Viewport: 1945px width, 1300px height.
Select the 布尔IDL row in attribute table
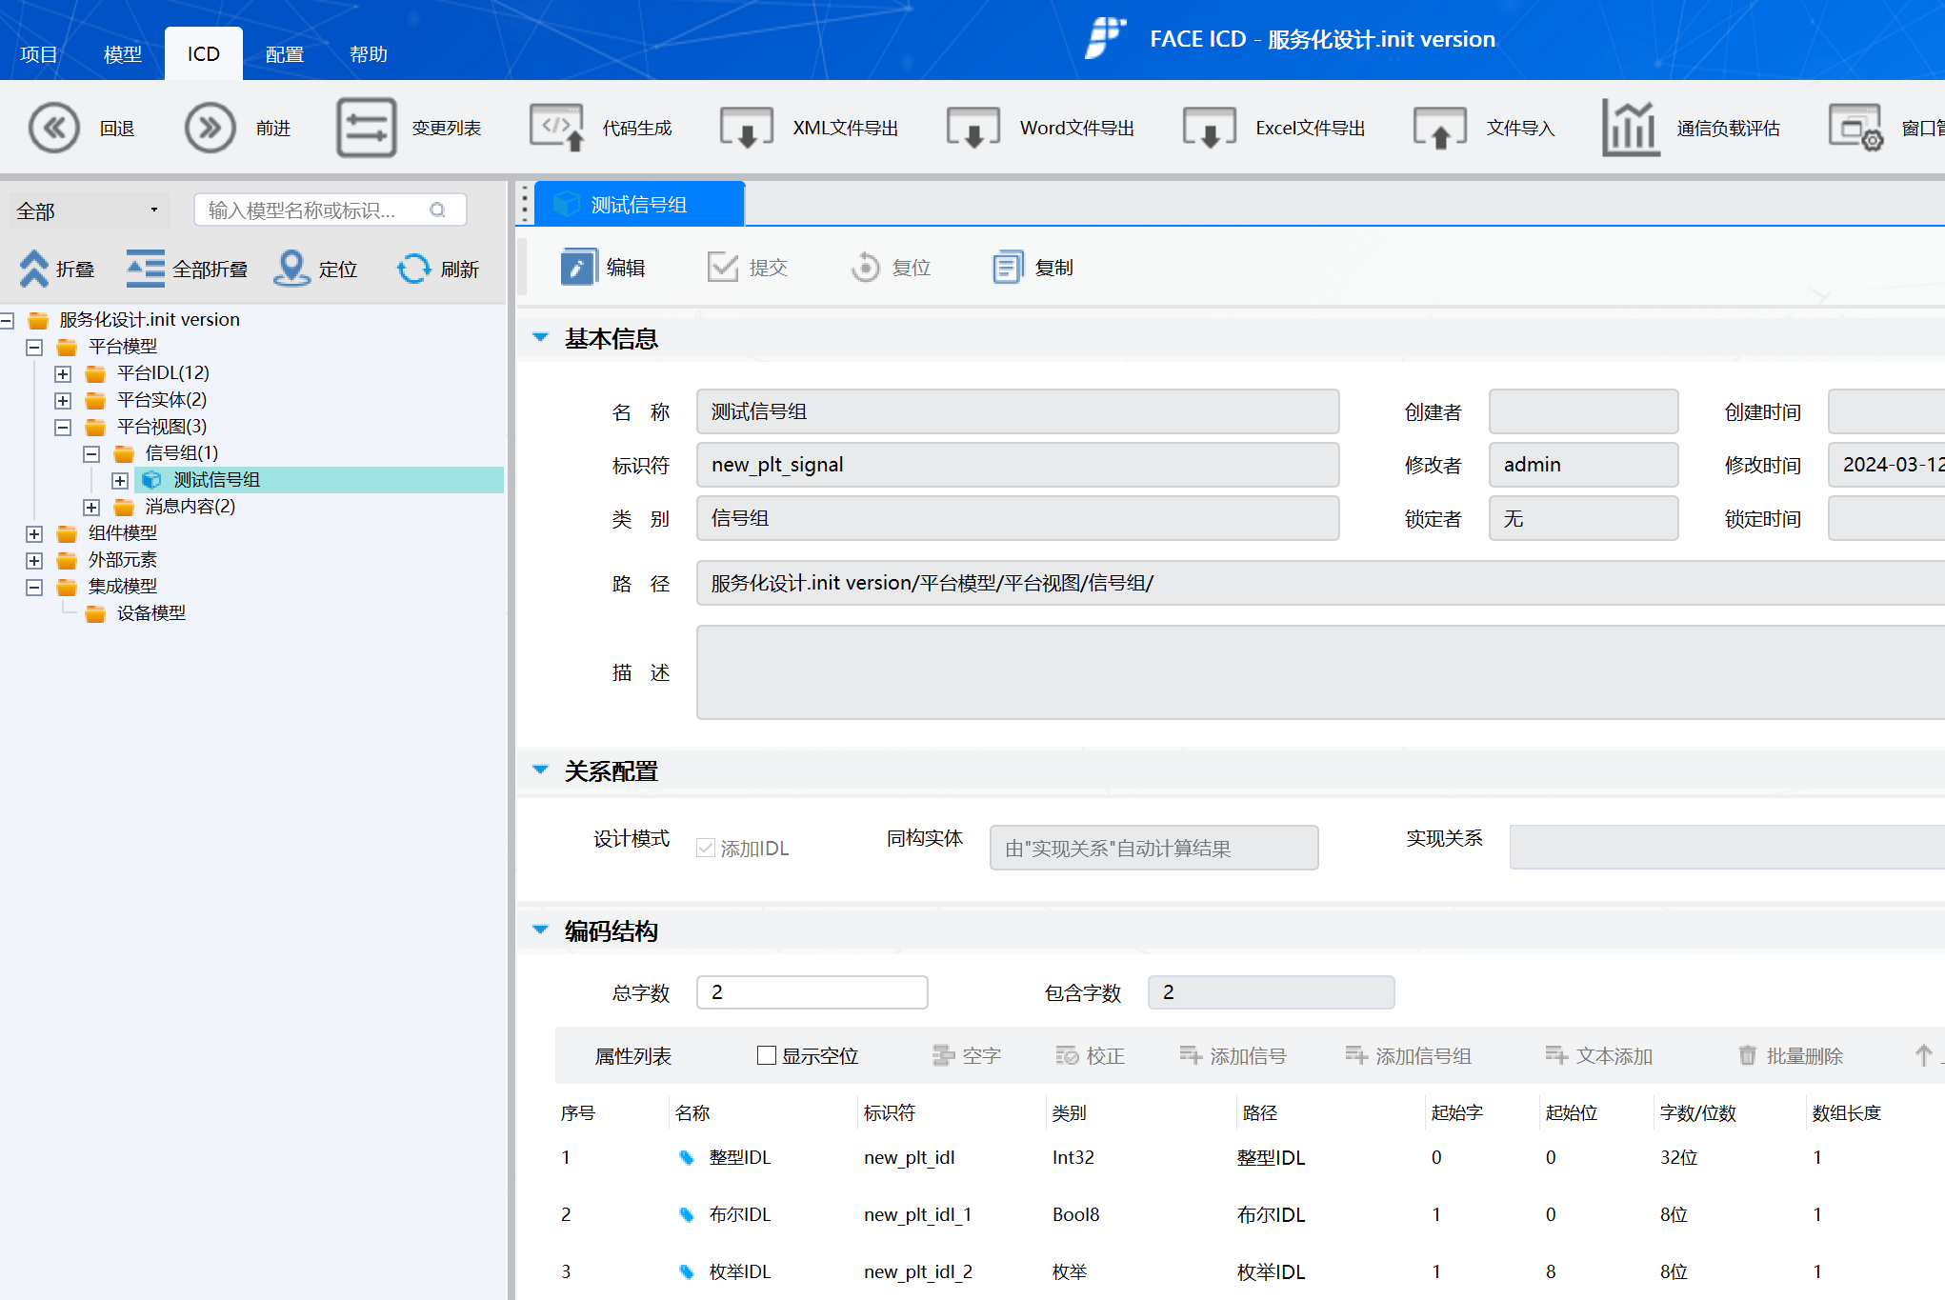tap(1250, 1215)
